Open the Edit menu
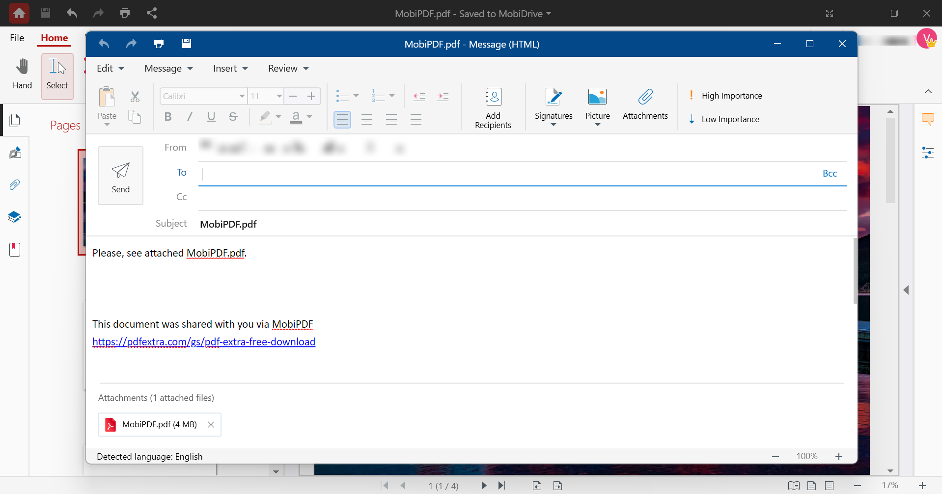Viewport: 942px width, 494px height. (x=110, y=68)
